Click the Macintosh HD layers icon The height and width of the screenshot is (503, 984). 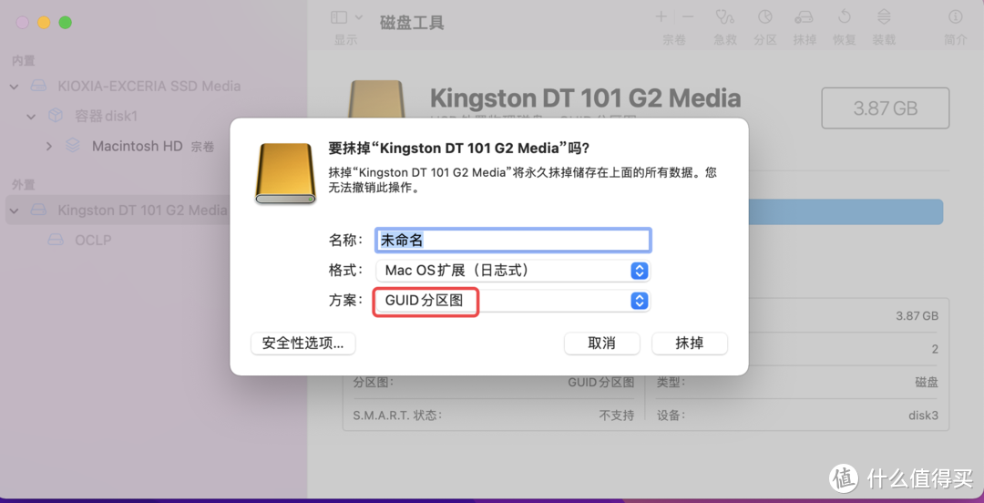coord(73,146)
